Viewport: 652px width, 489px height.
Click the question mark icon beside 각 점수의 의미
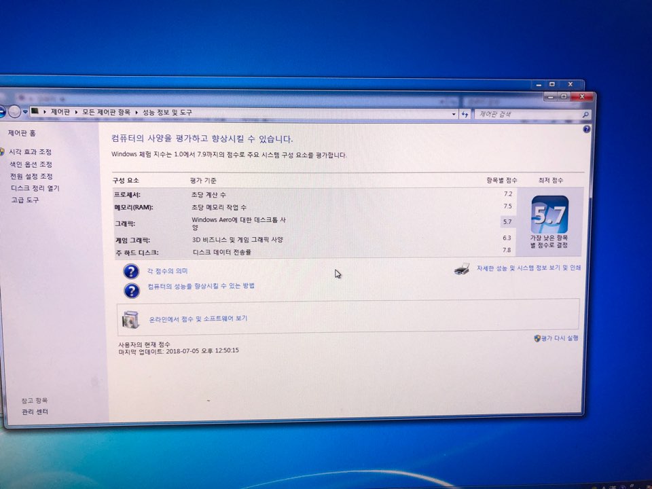point(131,271)
